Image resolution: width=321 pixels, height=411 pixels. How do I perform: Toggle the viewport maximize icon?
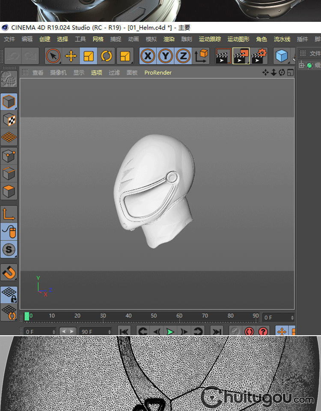tap(290, 72)
